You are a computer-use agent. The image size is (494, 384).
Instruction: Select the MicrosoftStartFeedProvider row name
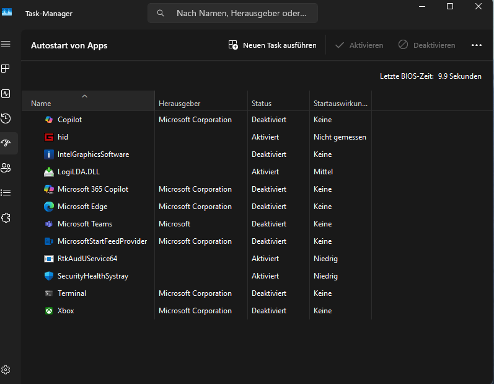(x=102, y=241)
